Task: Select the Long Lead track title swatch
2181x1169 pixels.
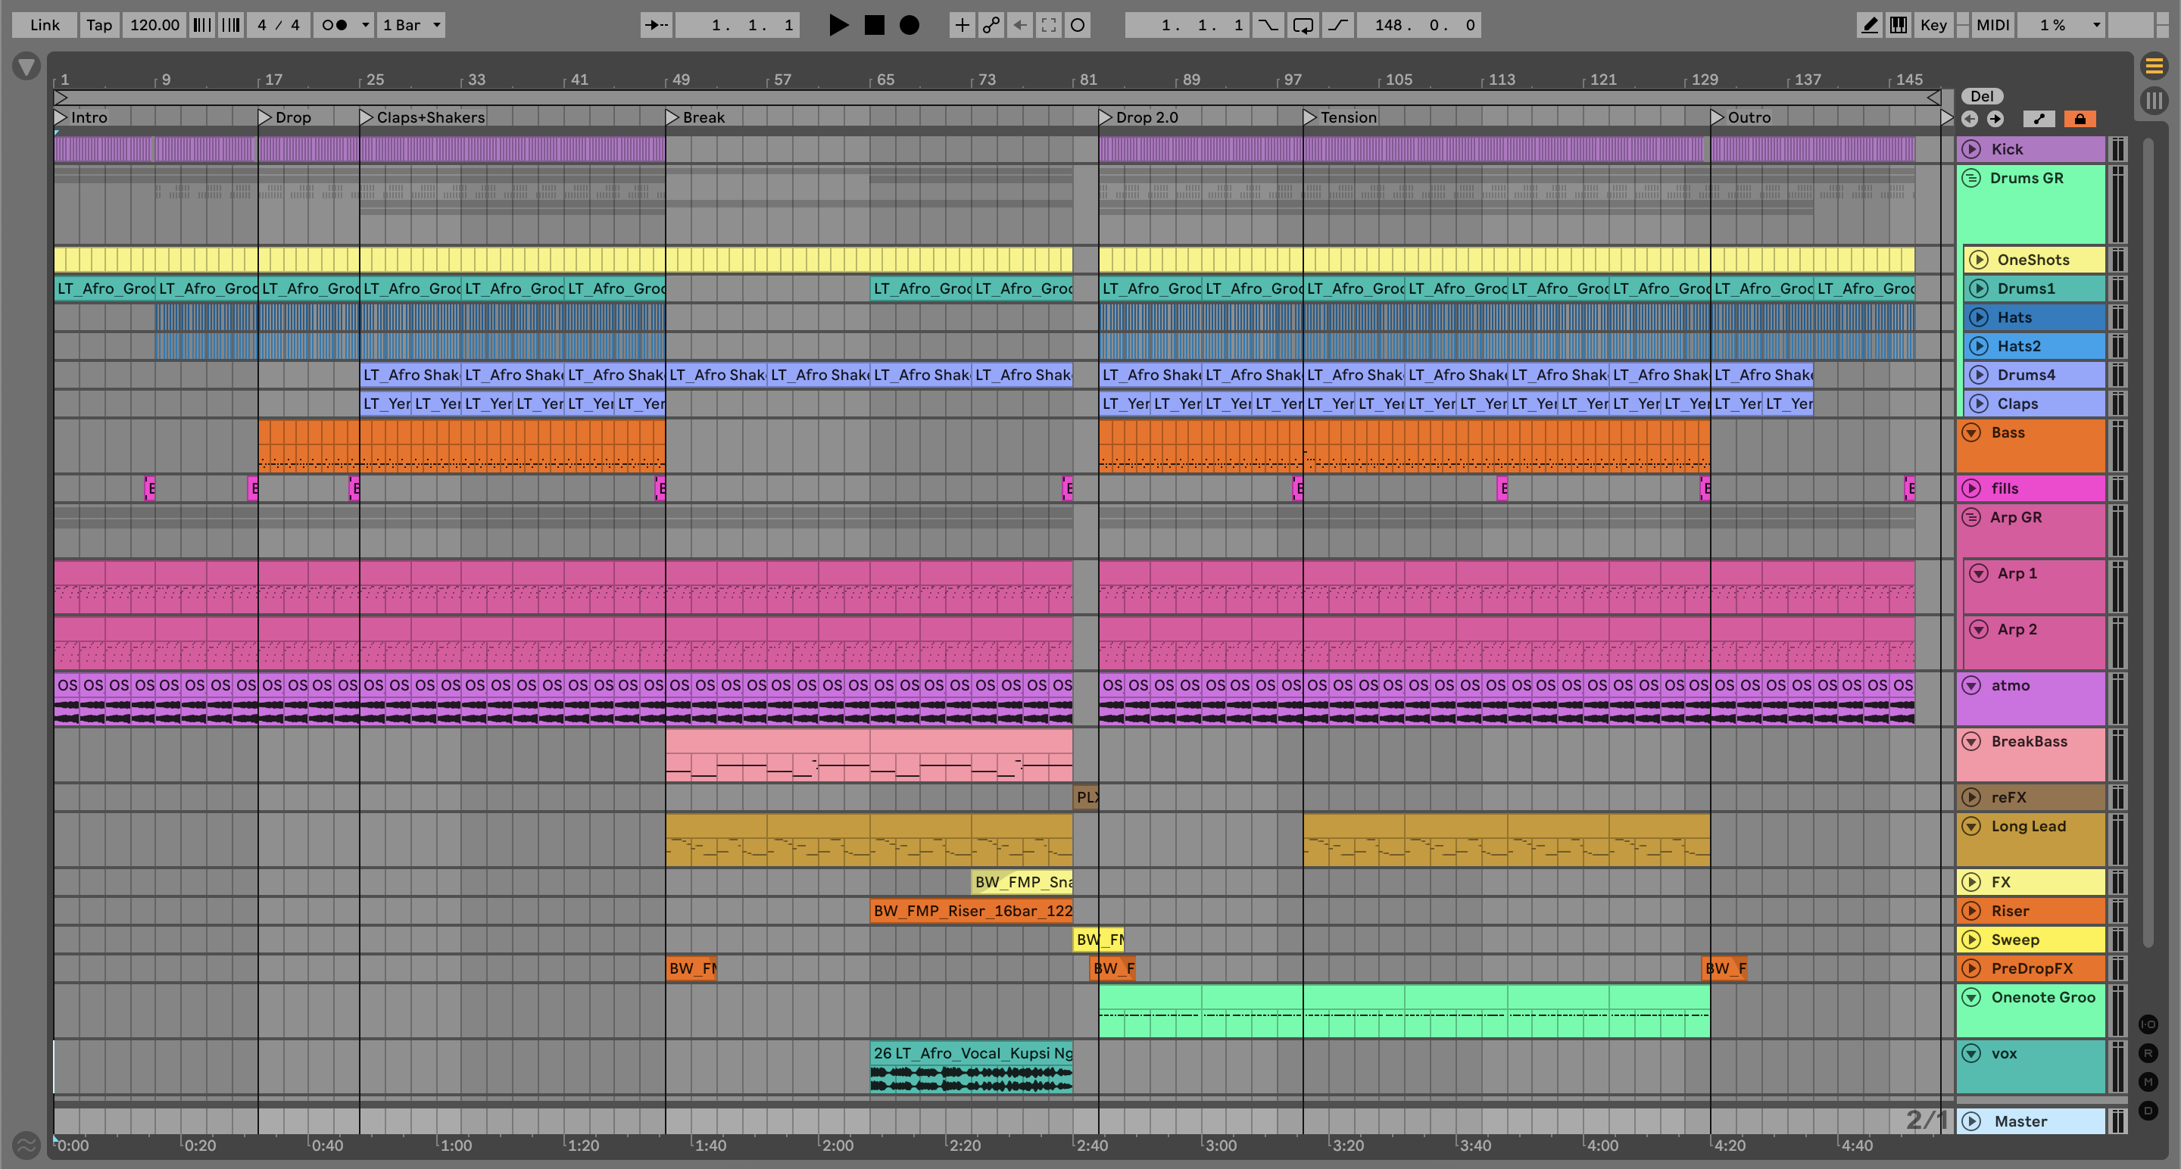Action: [2028, 826]
